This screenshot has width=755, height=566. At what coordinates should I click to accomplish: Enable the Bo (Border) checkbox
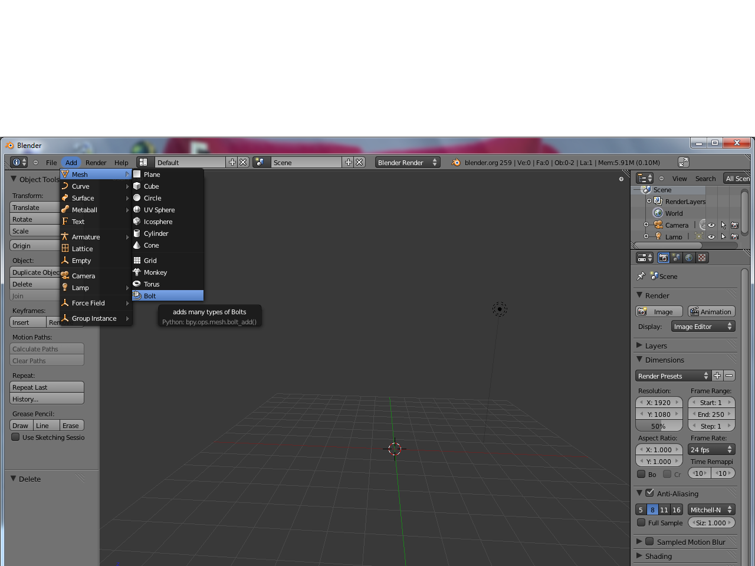point(641,474)
